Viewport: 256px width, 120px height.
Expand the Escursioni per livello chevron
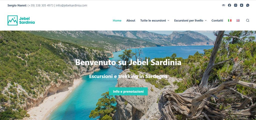tap(206, 20)
